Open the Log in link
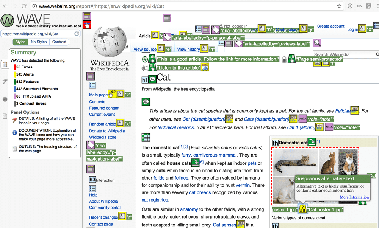The image size is (379, 228). click(x=352, y=29)
